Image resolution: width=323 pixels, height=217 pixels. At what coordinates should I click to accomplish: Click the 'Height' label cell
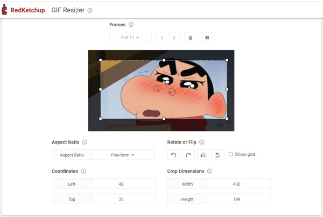coord(187,199)
